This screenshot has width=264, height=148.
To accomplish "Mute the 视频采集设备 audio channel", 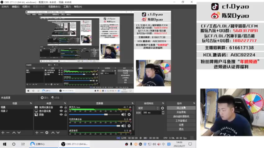I will 123,126.
